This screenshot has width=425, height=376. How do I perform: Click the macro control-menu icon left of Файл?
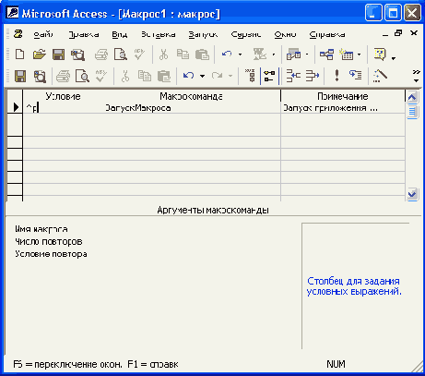(x=18, y=34)
